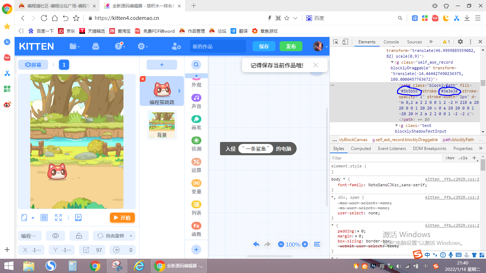Viewport: 486px width, 273px height.
Task: Click the DevTools inspect element icon
Action: (x=336, y=42)
